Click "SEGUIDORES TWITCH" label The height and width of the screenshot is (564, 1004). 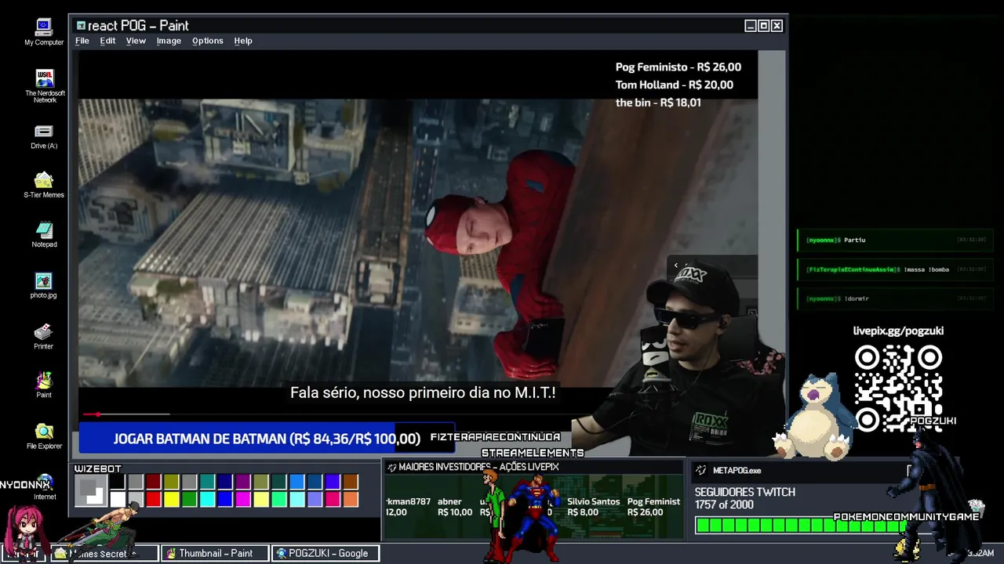tap(745, 492)
